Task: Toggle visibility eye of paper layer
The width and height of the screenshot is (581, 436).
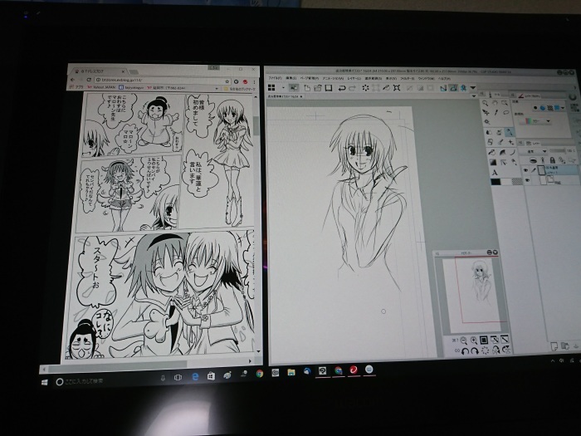Action: 527,180
